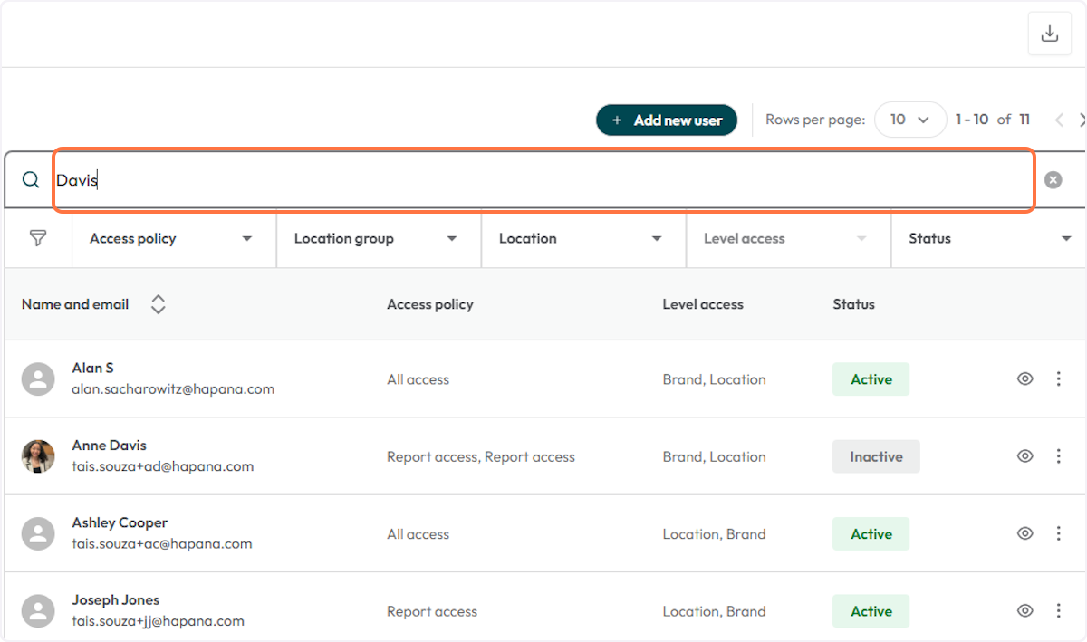View Alan S details via eye icon
The height and width of the screenshot is (642, 1087).
tap(1024, 379)
